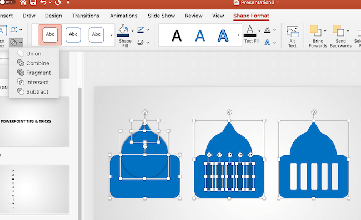Open the Shape Outline dropdown arrow
Image resolution: width=361 pixels, height=220 pixels.
pos(148,30)
